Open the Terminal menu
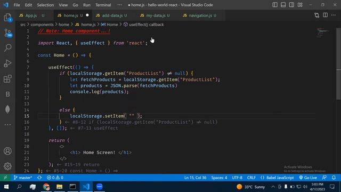This screenshot has width=341, height=192. tap(103, 5)
